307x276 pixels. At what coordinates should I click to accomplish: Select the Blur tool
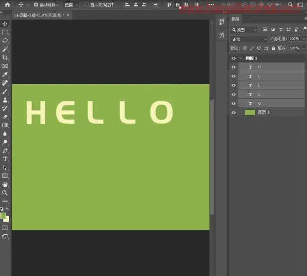(5, 134)
